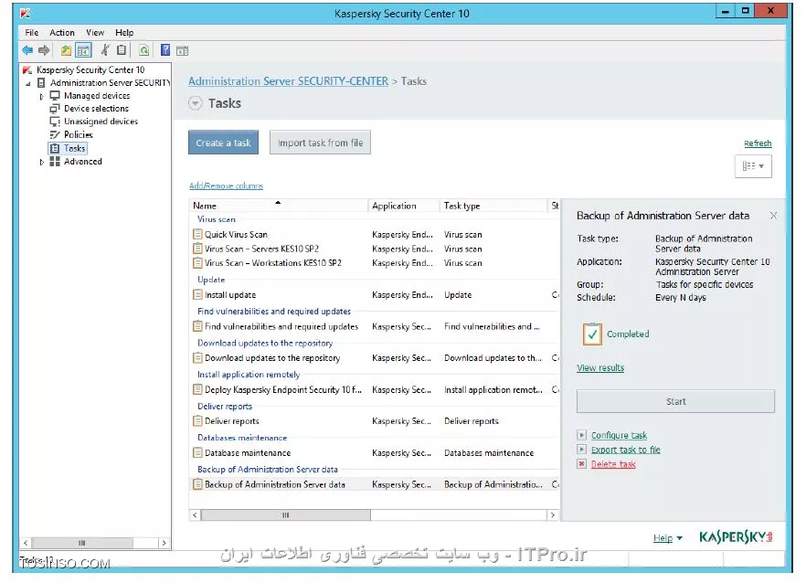The height and width of the screenshot is (583, 806).
Task: Click the Managed devices monitor icon
Action: (x=55, y=96)
